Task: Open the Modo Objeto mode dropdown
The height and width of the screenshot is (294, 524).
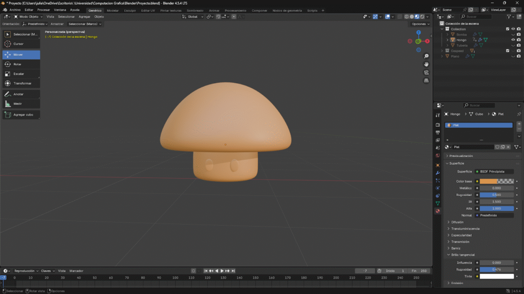Action: (x=29, y=17)
